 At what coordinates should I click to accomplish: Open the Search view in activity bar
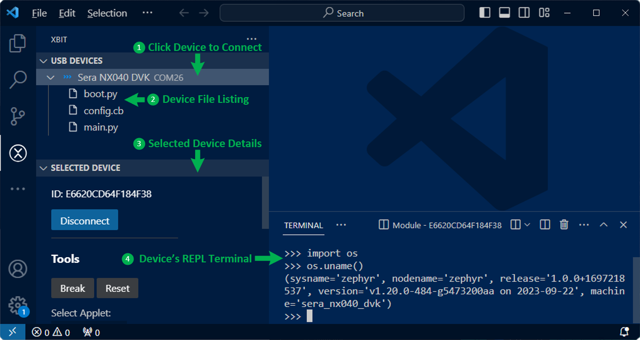tap(18, 80)
